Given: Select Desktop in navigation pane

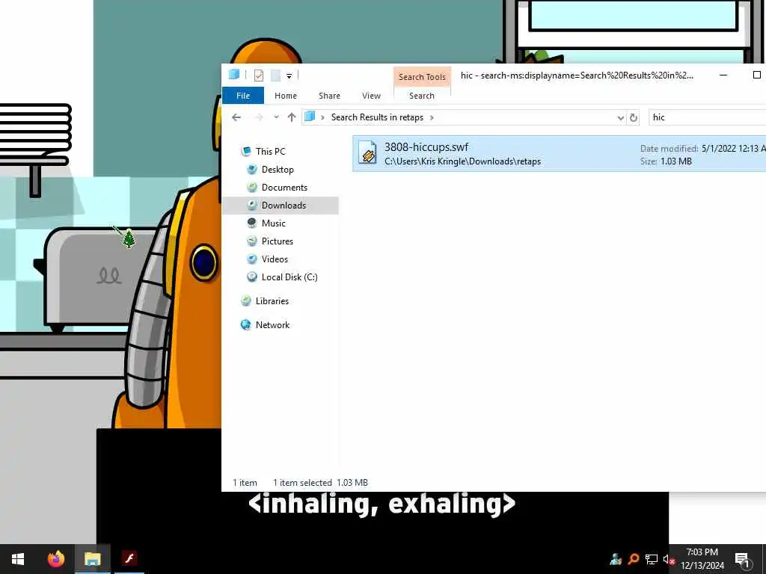Looking at the screenshot, I should pyautogui.click(x=278, y=170).
